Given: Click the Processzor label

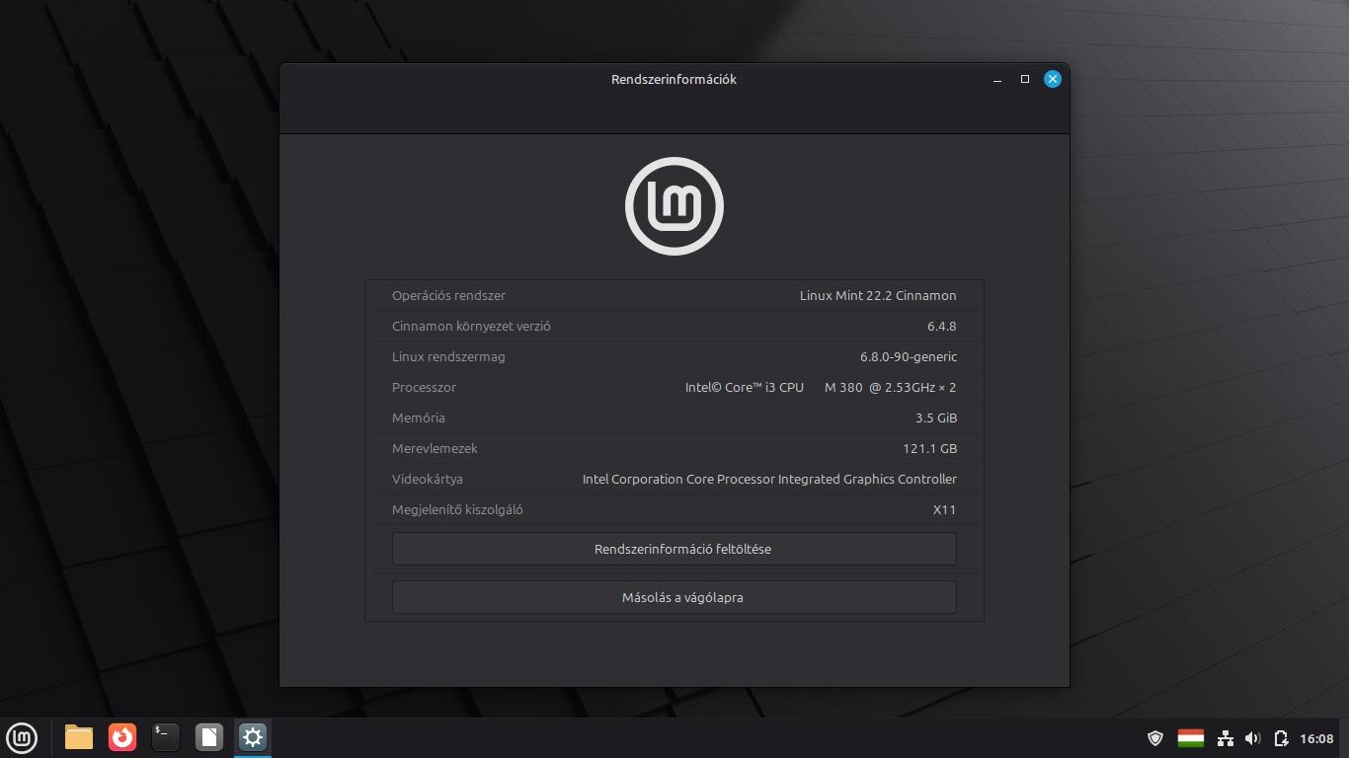Looking at the screenshot, I should point(424,387).
